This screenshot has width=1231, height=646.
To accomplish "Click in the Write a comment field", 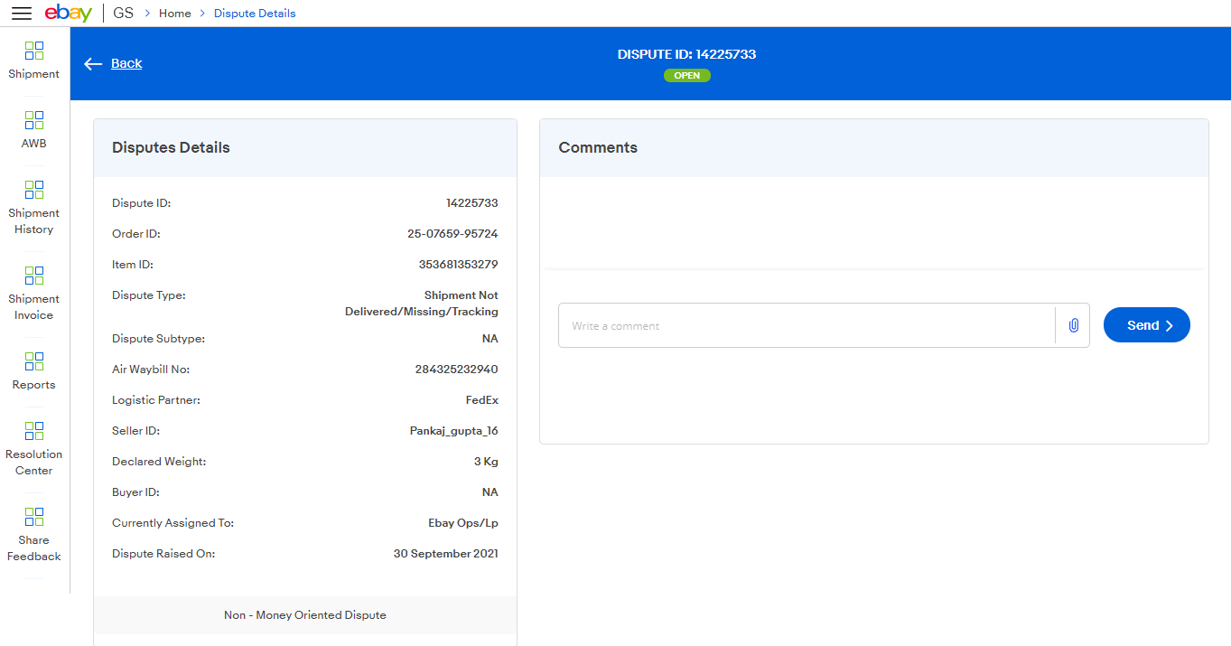I will (x=806, y=325).
